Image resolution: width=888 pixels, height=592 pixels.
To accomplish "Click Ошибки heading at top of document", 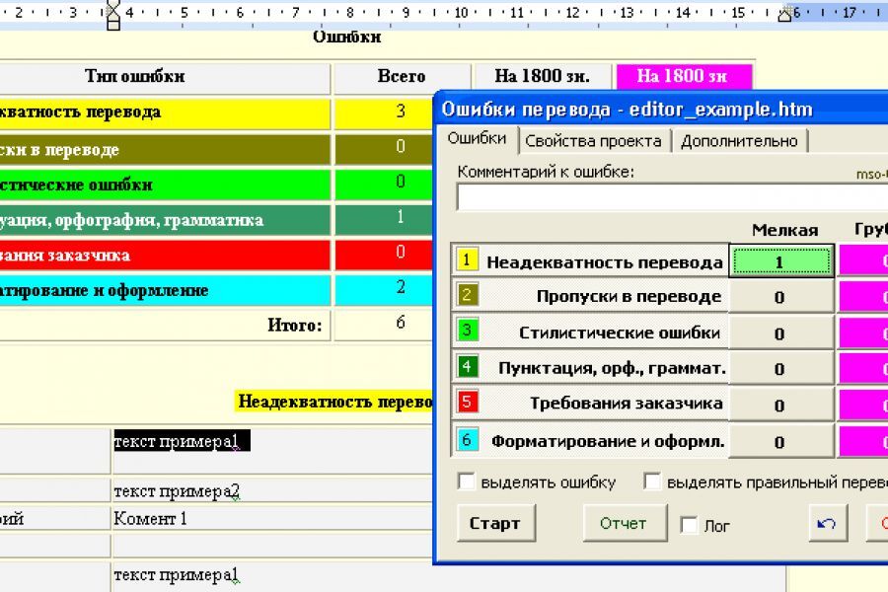I will coord(346,37).
